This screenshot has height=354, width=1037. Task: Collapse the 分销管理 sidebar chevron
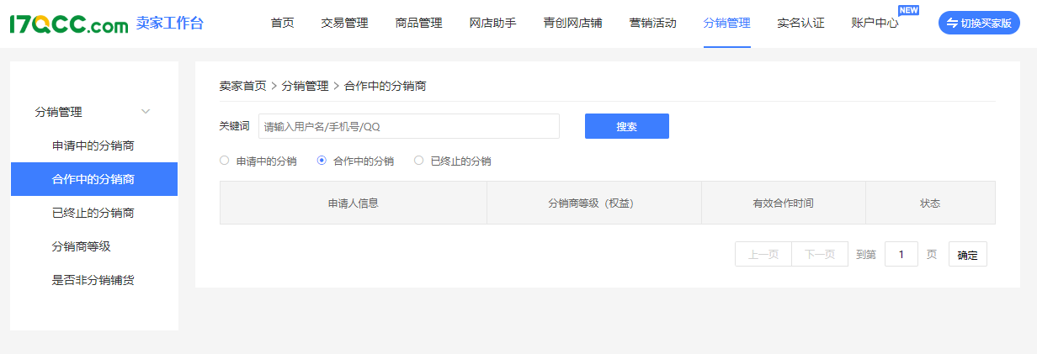[x=146, y=112]
